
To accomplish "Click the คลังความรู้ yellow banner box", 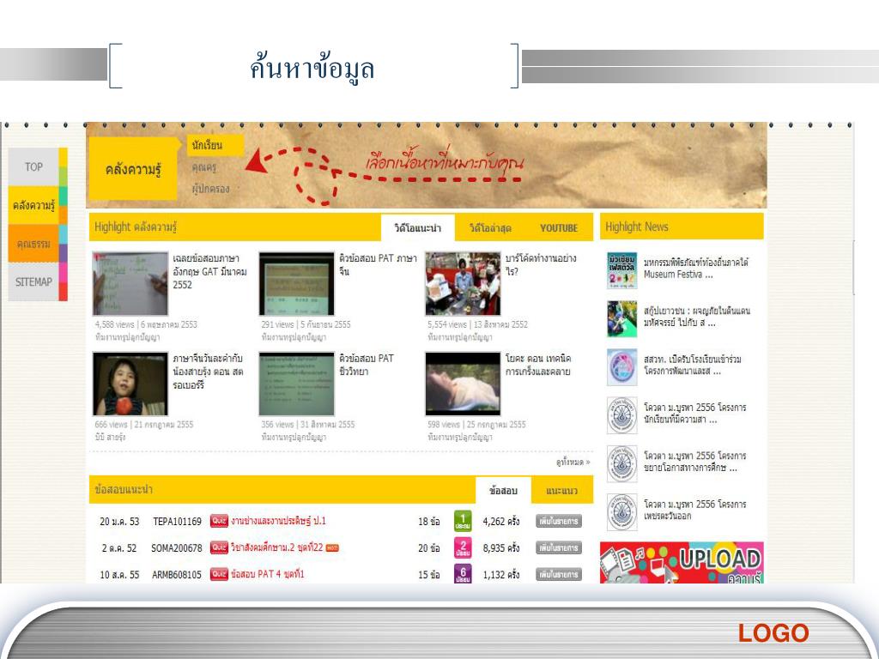I will [x=133, y=169].
